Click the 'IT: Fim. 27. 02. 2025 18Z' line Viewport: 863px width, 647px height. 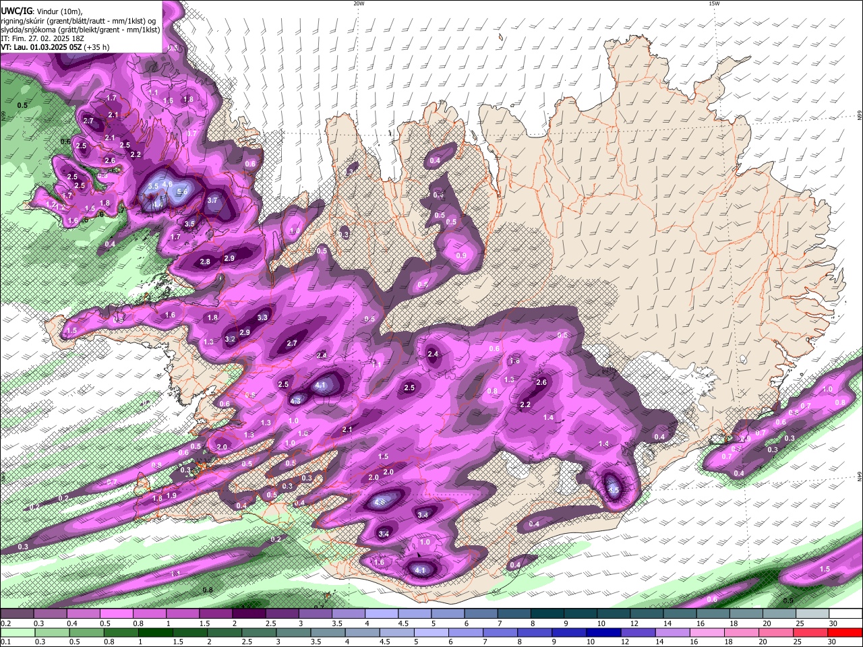click(42, 38)
